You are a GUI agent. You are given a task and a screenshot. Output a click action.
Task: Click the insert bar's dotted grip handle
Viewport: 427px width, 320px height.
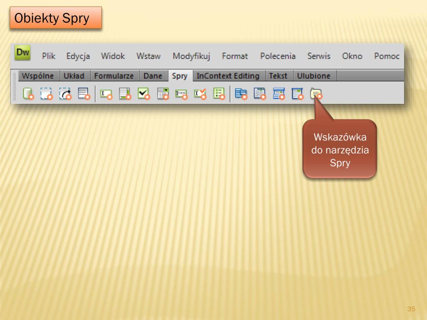[15, 87]
